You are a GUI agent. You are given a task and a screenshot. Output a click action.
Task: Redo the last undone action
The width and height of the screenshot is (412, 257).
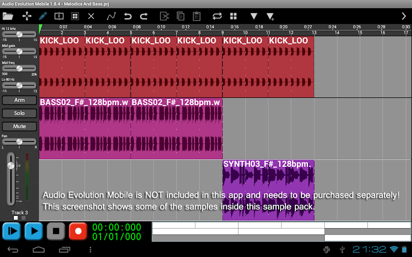pos(144,16)
